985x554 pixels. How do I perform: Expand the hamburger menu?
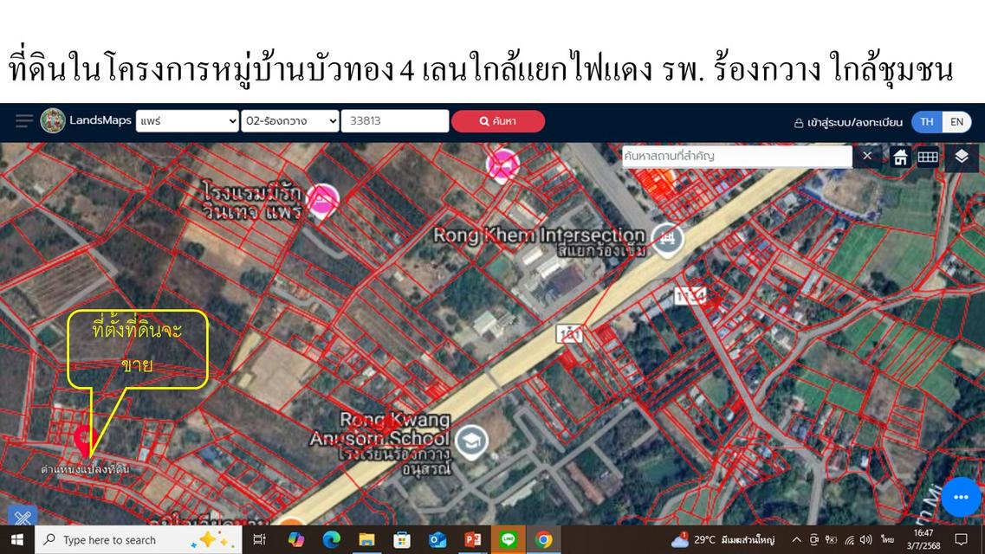[23, 121]
